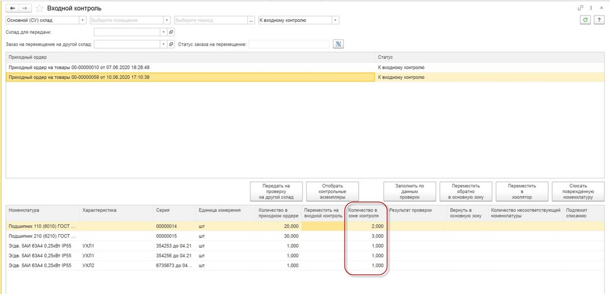Screen dimensions: 610x294
Task: Click the Характеристика column header
Action: click(x=117, y=213)
